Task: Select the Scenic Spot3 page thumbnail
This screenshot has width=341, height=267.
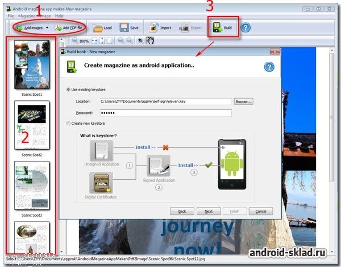Action: pos(32,185)
